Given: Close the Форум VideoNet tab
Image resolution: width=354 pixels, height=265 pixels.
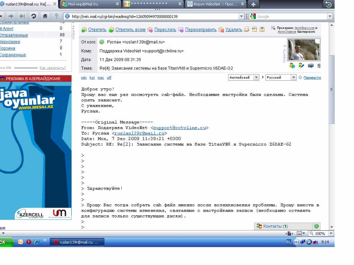Looking at the screenshot, I should point(242,4).
